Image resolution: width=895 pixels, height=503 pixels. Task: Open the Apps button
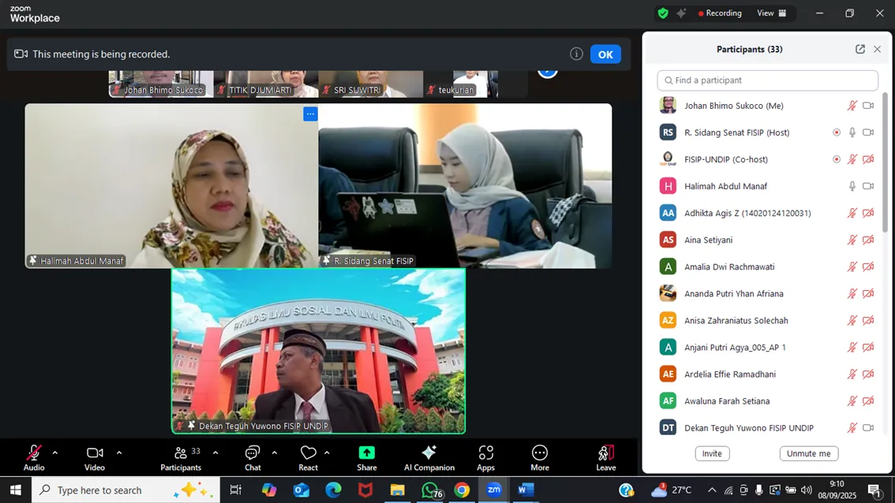click(x=485, y=453)
